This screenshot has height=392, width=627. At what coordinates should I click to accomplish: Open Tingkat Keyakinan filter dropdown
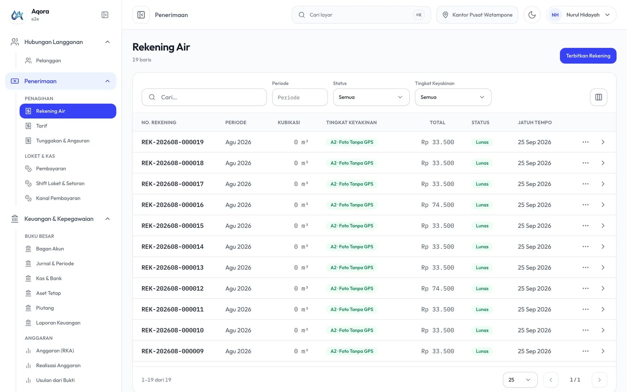pos(453,97)
